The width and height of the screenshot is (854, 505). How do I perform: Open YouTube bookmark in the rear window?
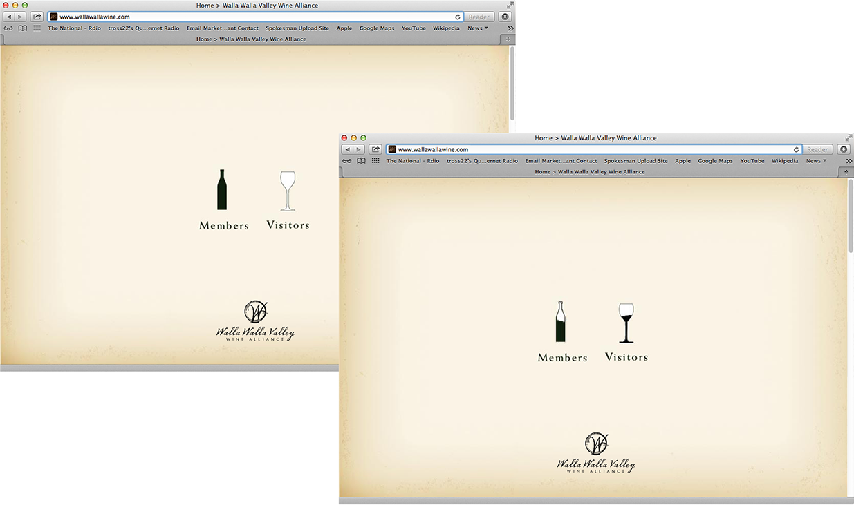[x=414, y=28]
